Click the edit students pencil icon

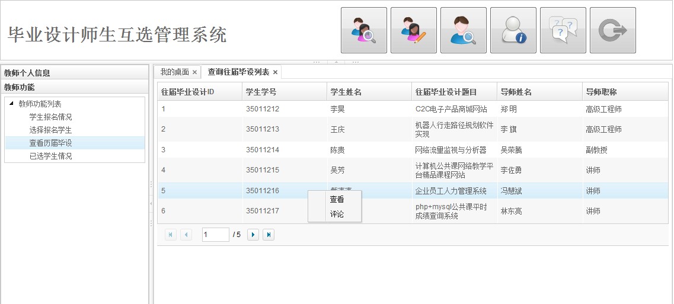point(414,30)
